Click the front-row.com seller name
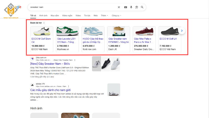Viewport: 209px width, 118px height. point(89,49)
